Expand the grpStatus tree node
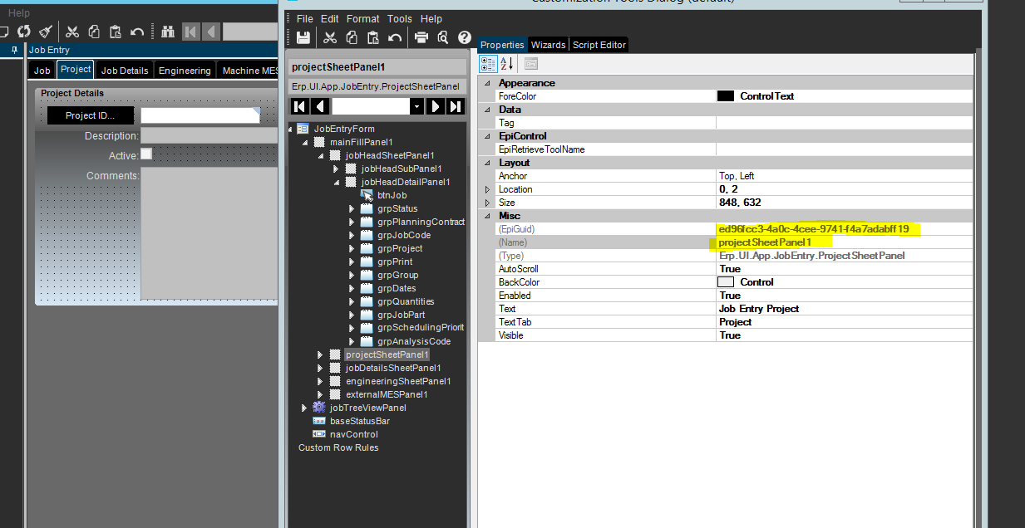This screenshot has width=1025, height=528. (x=352, y=209)
